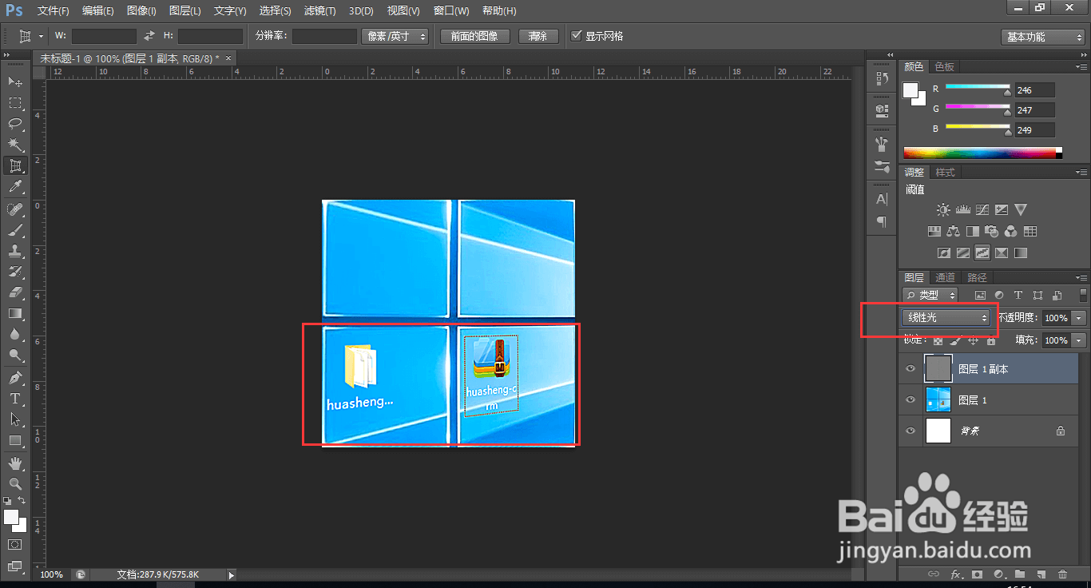The height and width of the screenshot is (588, 1091).
Task: Open the 线性光 blend mode dropdown
Action: pos(946,317)
